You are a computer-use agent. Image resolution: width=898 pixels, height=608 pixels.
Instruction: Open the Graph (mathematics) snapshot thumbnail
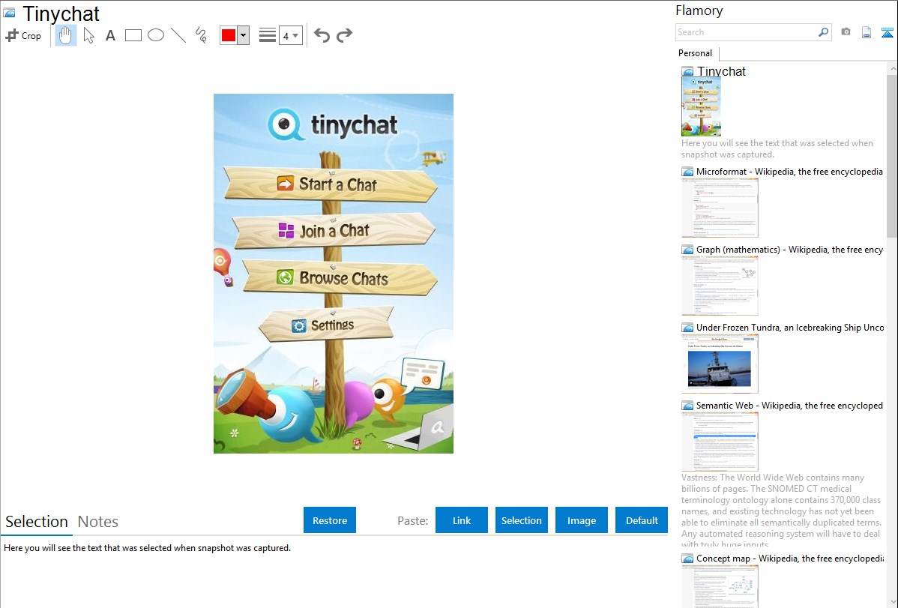click(720, 286)
